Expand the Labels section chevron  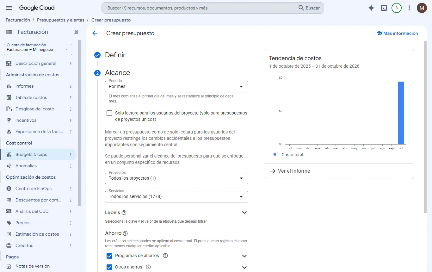point(244,213)
